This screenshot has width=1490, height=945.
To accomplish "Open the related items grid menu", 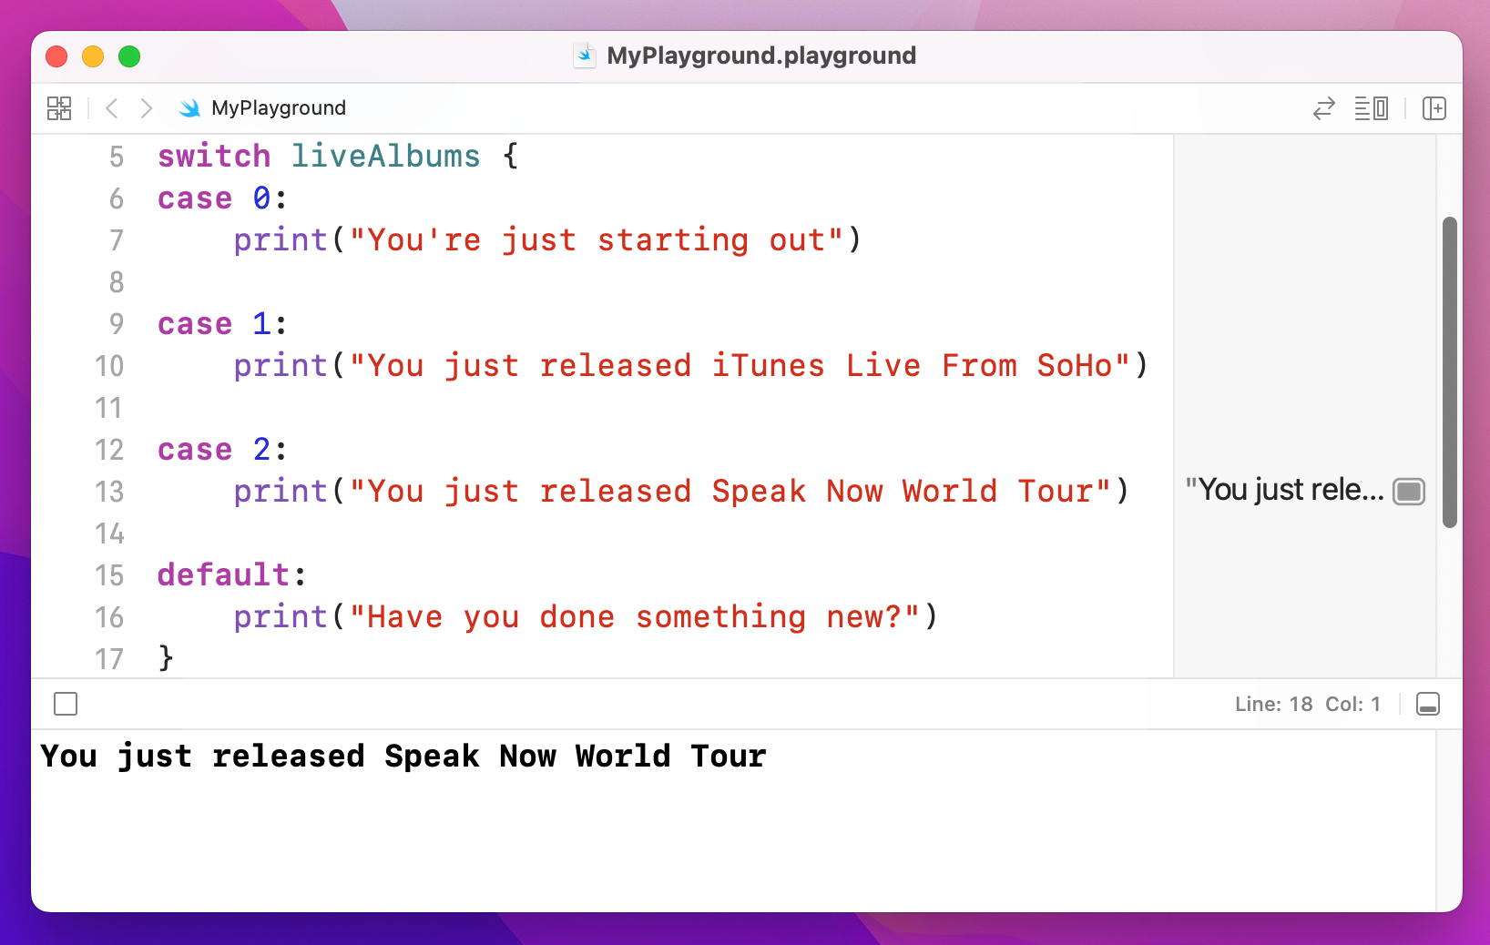I will [59, 108].
